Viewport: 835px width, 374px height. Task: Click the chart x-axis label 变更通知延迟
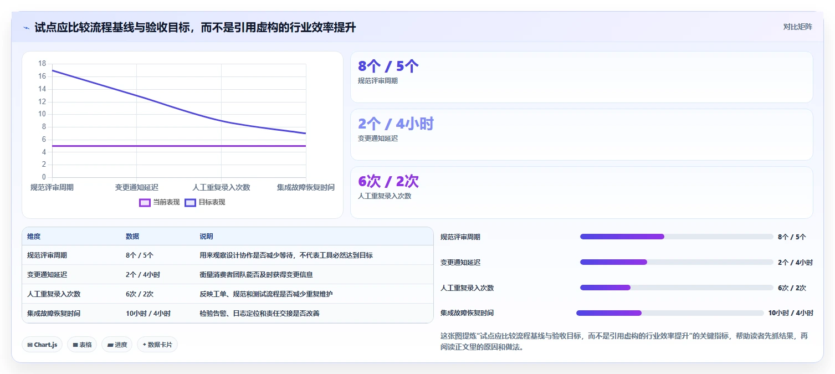(x=136, y=187)
